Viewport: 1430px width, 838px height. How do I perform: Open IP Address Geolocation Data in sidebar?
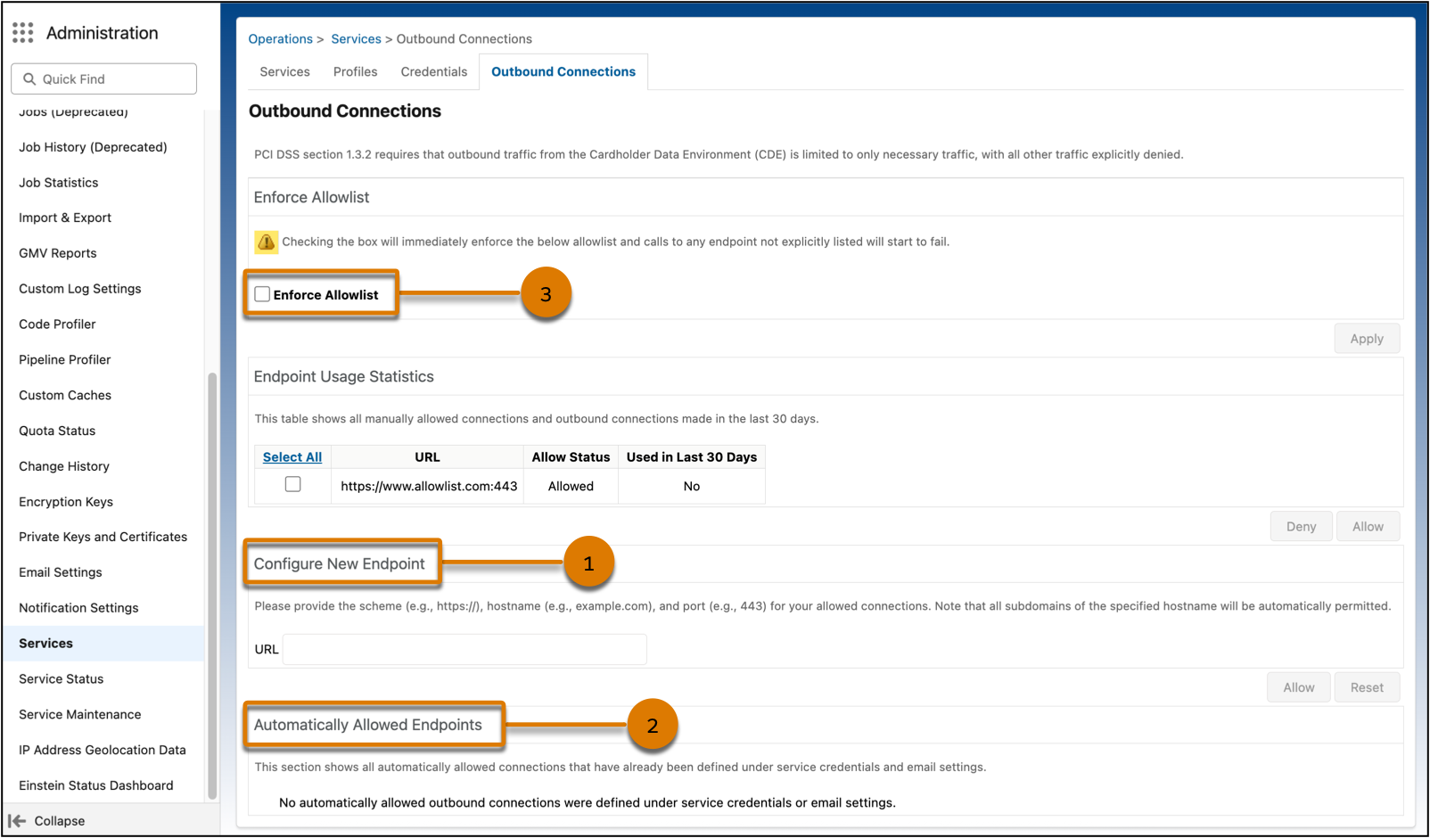pos(103,751)
